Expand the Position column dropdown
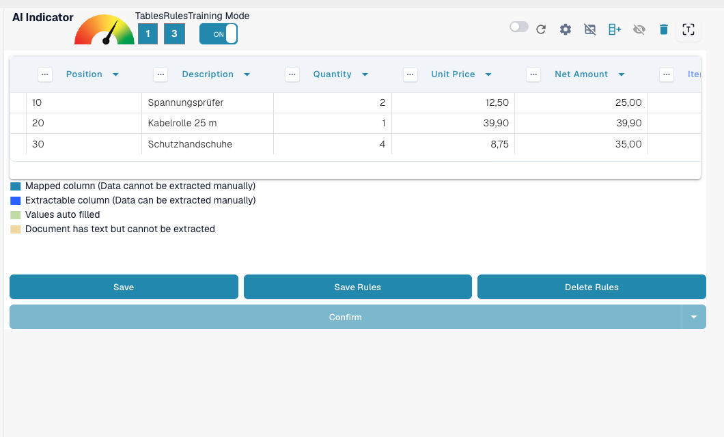Viewport: 724px width, 437px height. pos(116,74)
